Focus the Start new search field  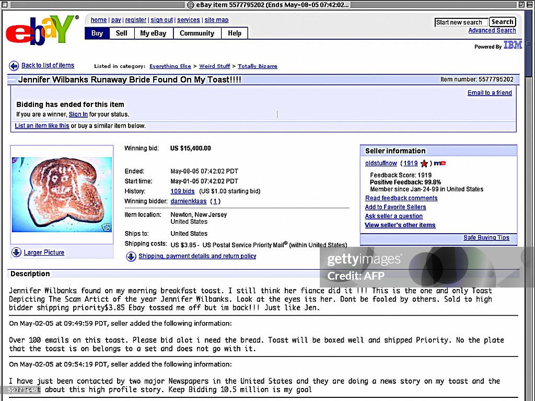tap(461, 22)
